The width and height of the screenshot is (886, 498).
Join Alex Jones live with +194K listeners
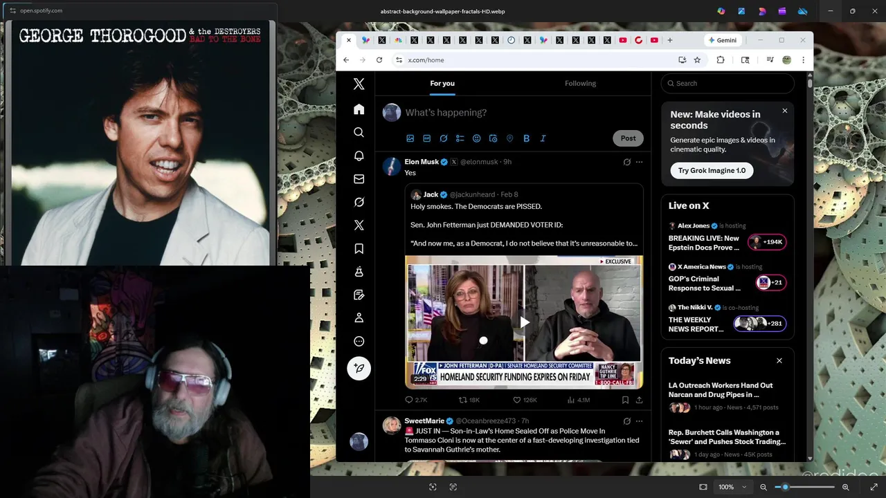[x=767, y=242]
